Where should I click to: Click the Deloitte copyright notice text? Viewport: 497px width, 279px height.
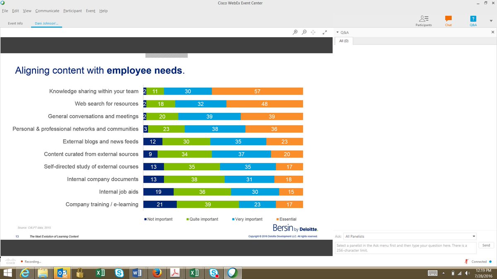283,236
